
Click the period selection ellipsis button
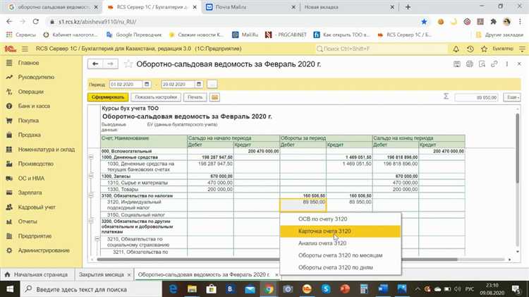point(212,84)
